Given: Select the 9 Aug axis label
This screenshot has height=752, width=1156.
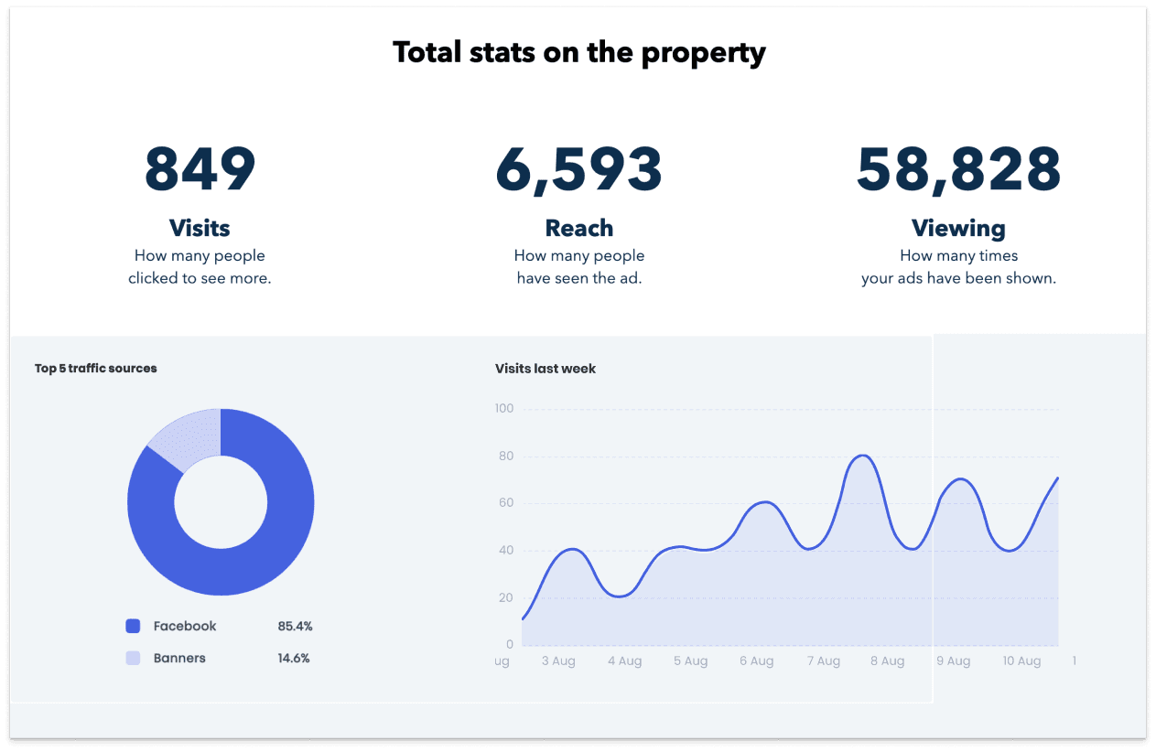Looking at the screenshot, I should pos(955,661).
